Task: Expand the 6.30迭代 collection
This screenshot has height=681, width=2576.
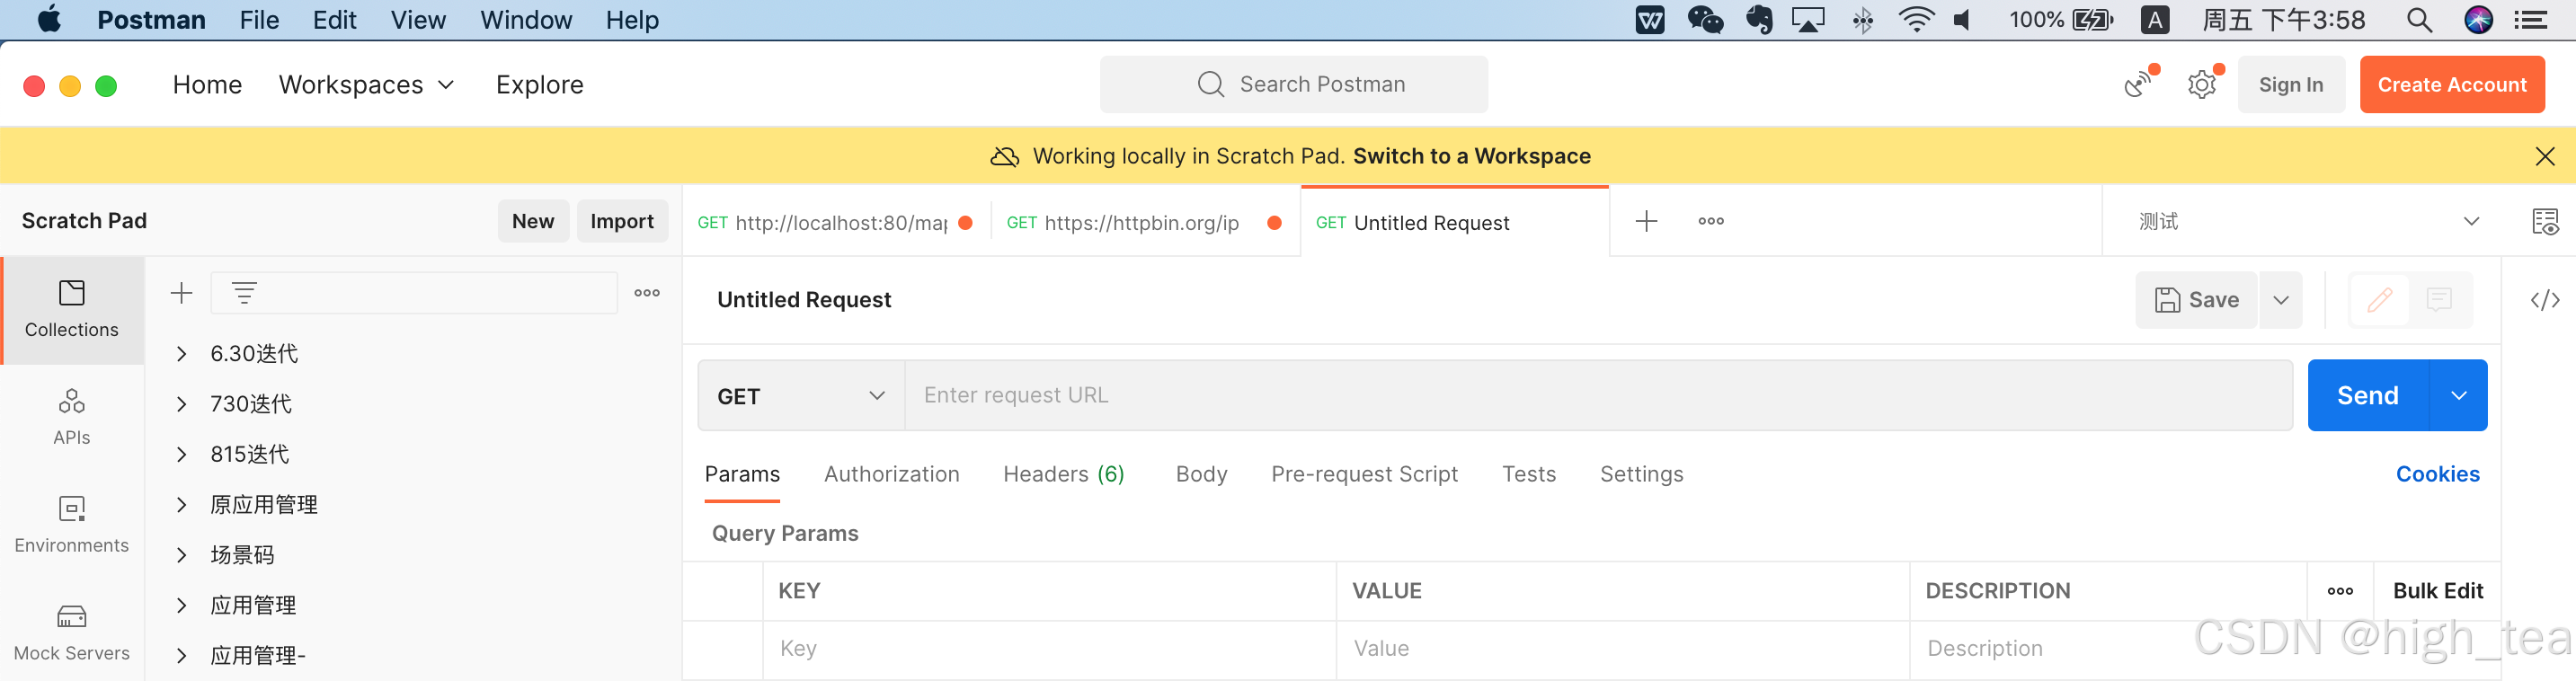Action: click(x=181, y=354)
